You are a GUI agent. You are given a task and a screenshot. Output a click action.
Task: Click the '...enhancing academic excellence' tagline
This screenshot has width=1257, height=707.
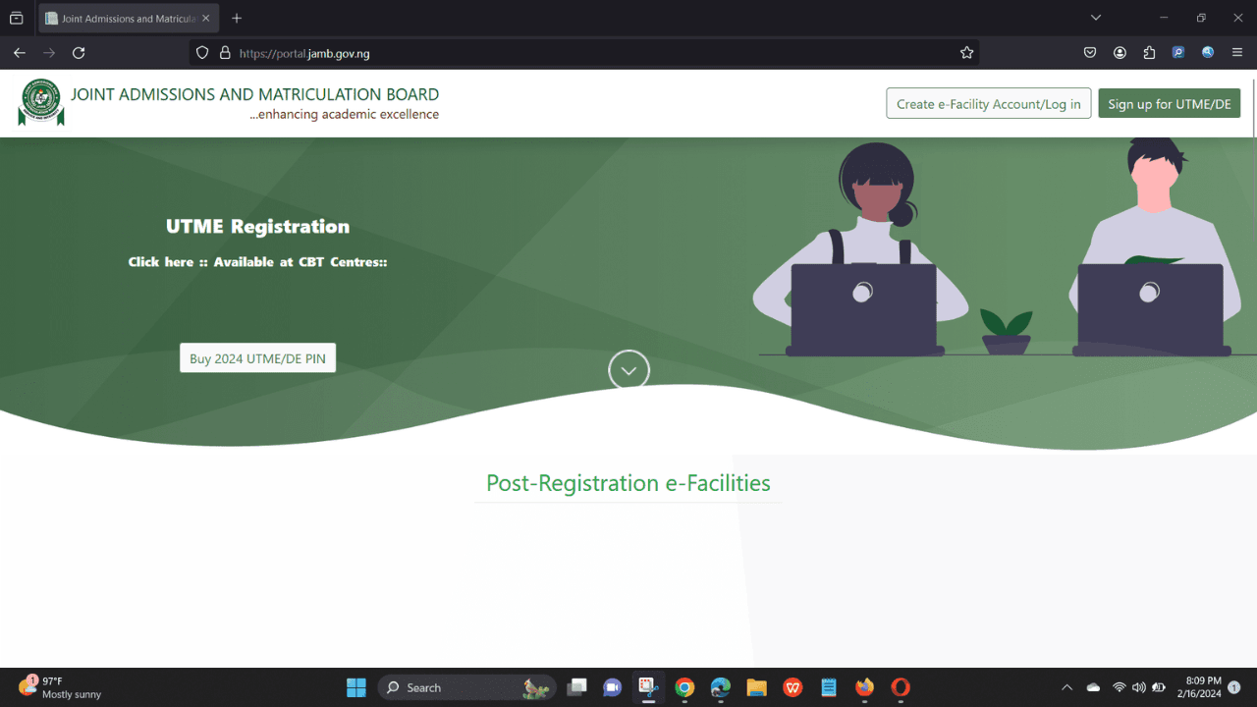coord(344,115)
